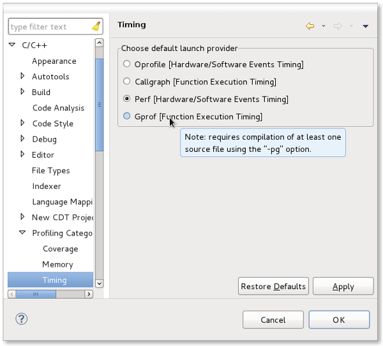383x346 pixels.
Task: Select the Perf launch provider radio button
Action: [x=126, y=99]
